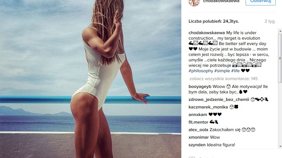Image resolution: width=282 pixels, height=158 pixels.
Task: Click the comments scrollbar down arrow
Action: click(x=280, y=147)
